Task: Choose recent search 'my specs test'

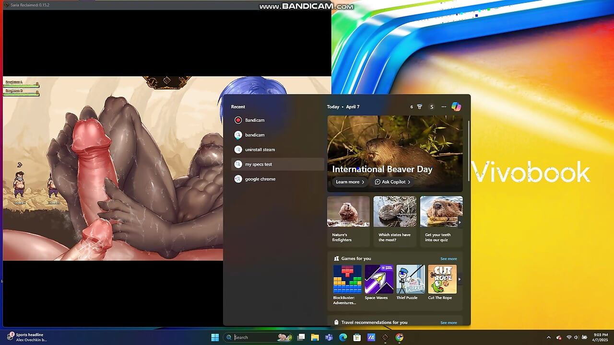Action: coord(277,164)
